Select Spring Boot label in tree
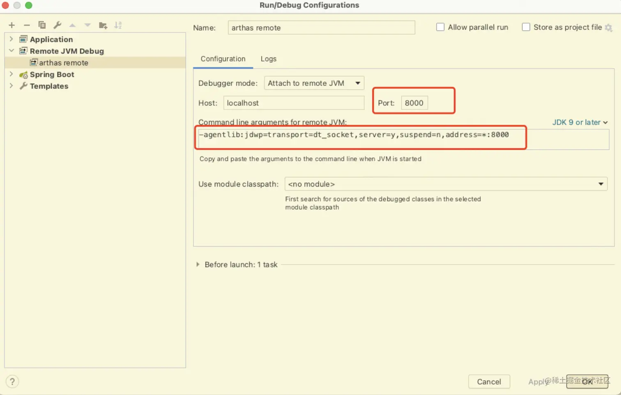This screenshot has height=395, width=621. pyautogui.click(x=52, y=74)
